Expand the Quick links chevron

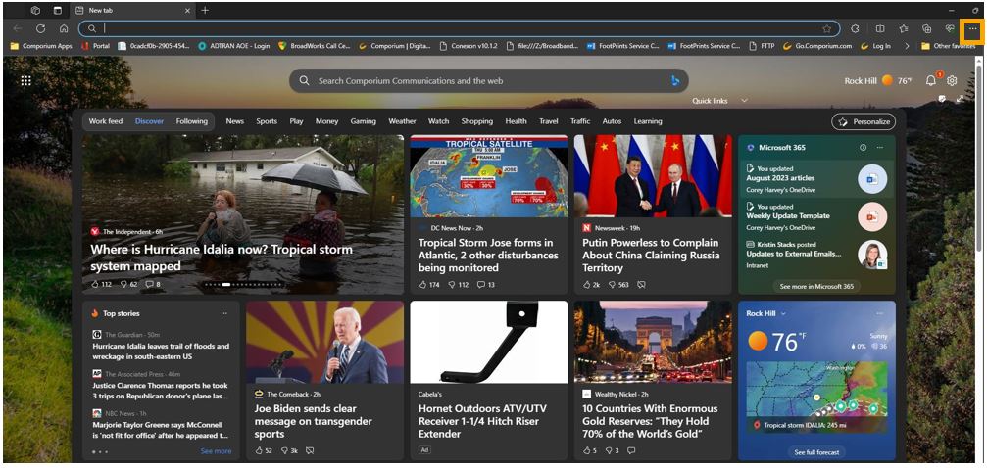745,101
